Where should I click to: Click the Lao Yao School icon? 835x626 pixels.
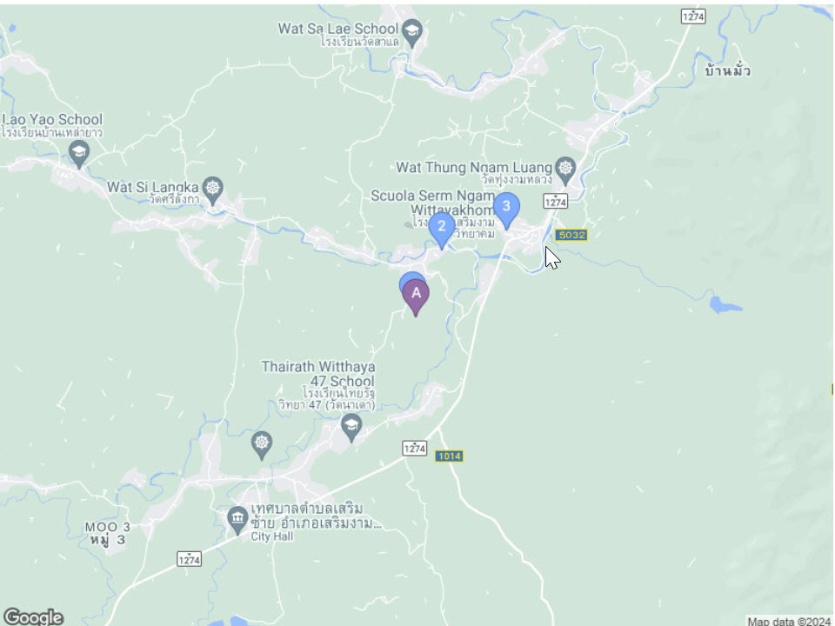pos(79,155)
